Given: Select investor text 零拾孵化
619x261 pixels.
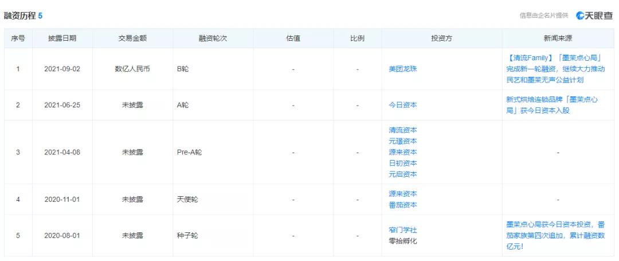Looking at the screenshot, I should tap(403, 241).
